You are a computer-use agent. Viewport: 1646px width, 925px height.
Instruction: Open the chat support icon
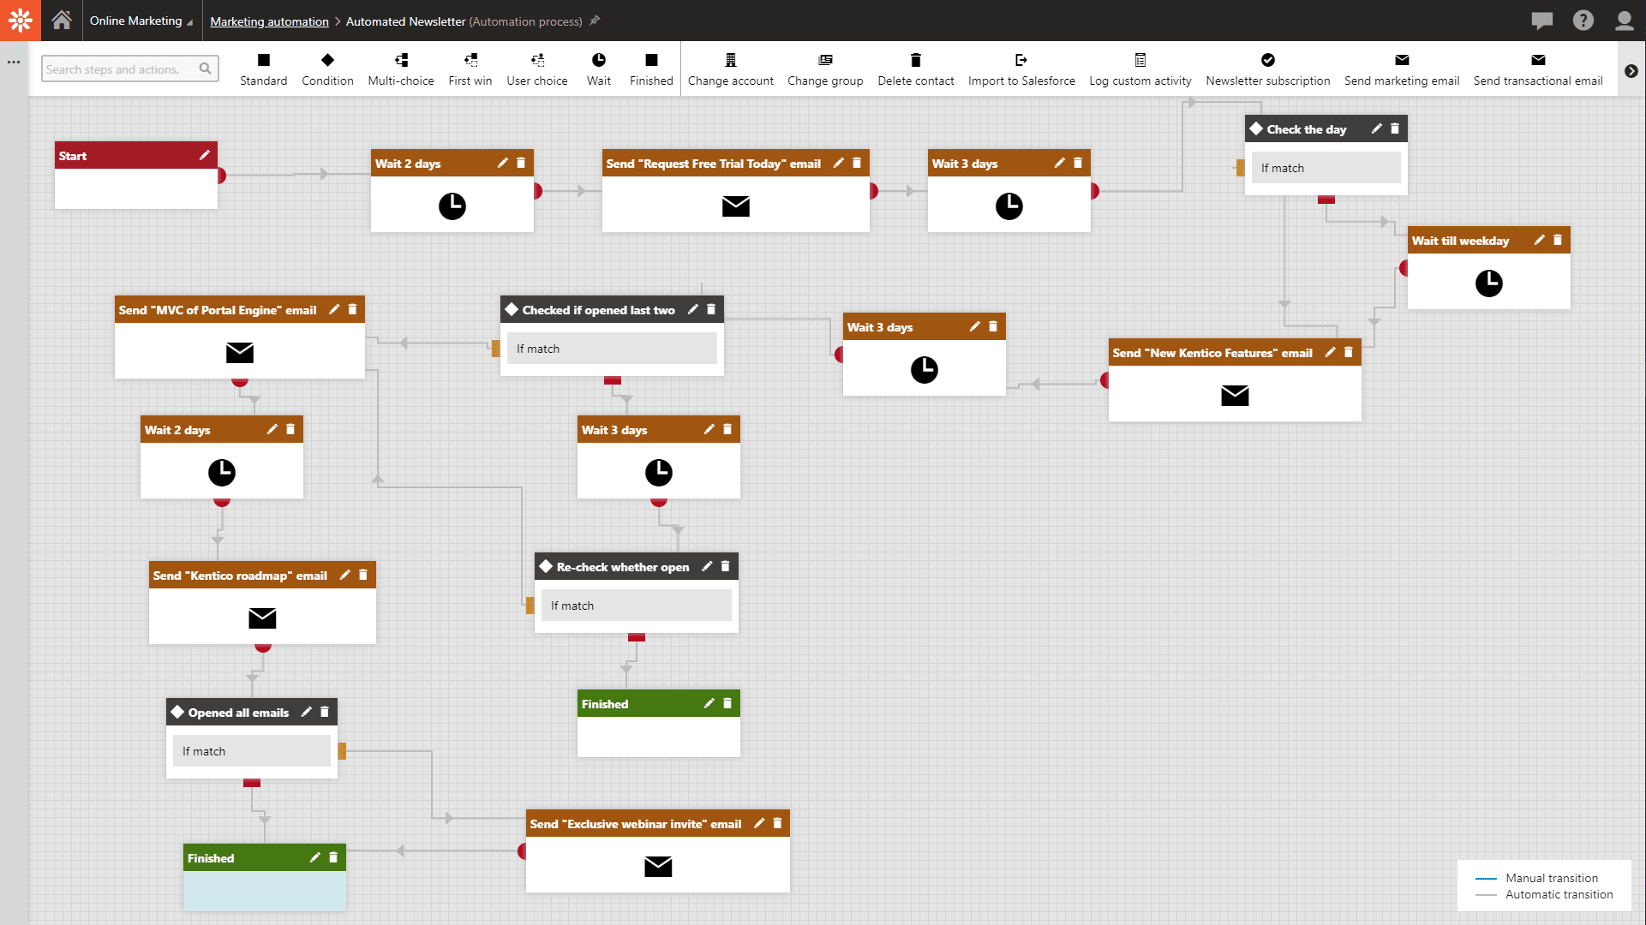point(1542,21)
